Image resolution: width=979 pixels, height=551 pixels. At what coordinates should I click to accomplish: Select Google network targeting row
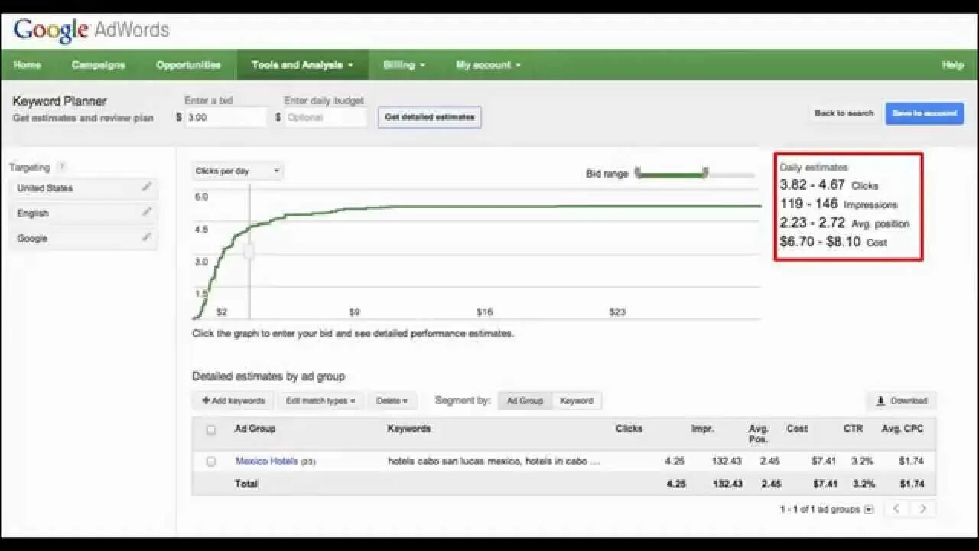click(x=83, y=238)
